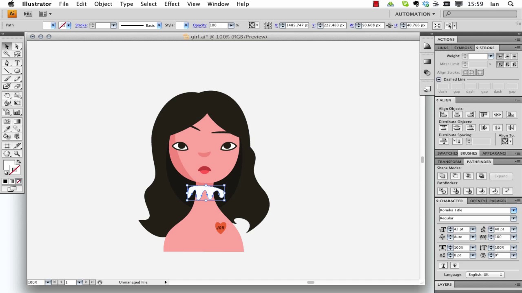
Task: Select the Pen tool
Action: [7, 63]
